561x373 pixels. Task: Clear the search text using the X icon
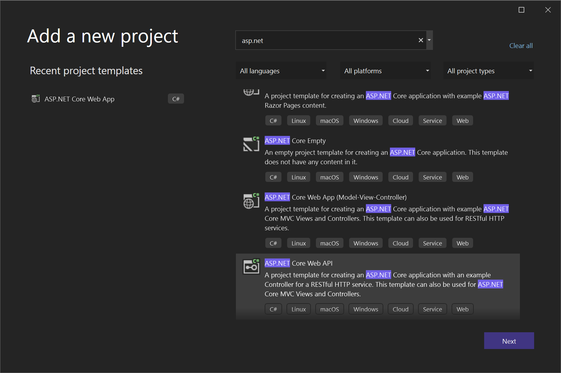coord(421,40)
